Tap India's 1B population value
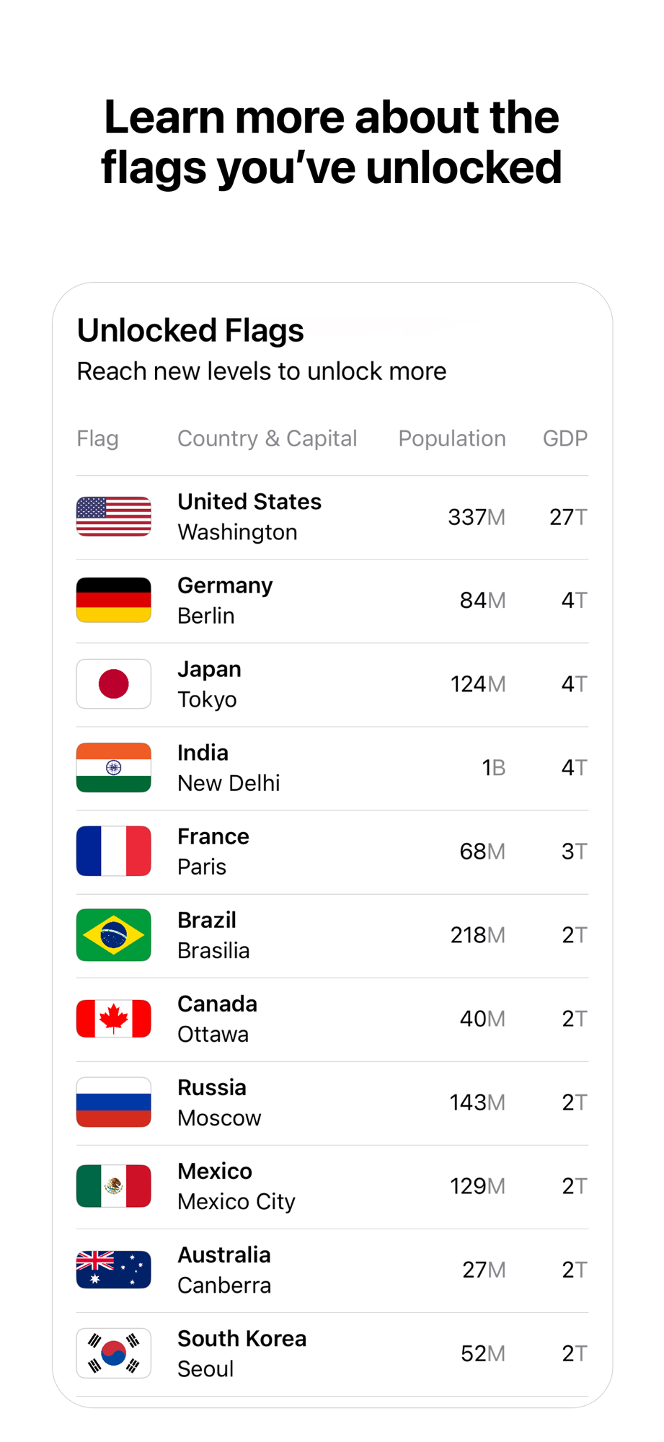 click(x=493, y=768)
